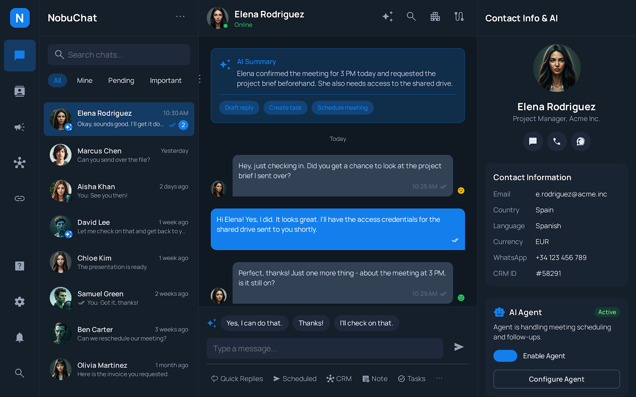Open the bottom toolbar overflow ellipsis menu
The width and height of the screenshot is (636, 397).
pos(439,378)
